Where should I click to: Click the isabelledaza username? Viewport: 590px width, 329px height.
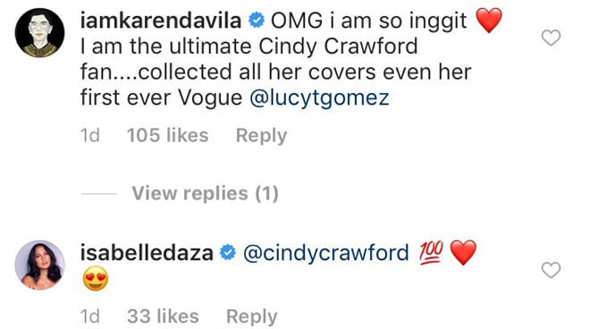click(x=147, y=253)
